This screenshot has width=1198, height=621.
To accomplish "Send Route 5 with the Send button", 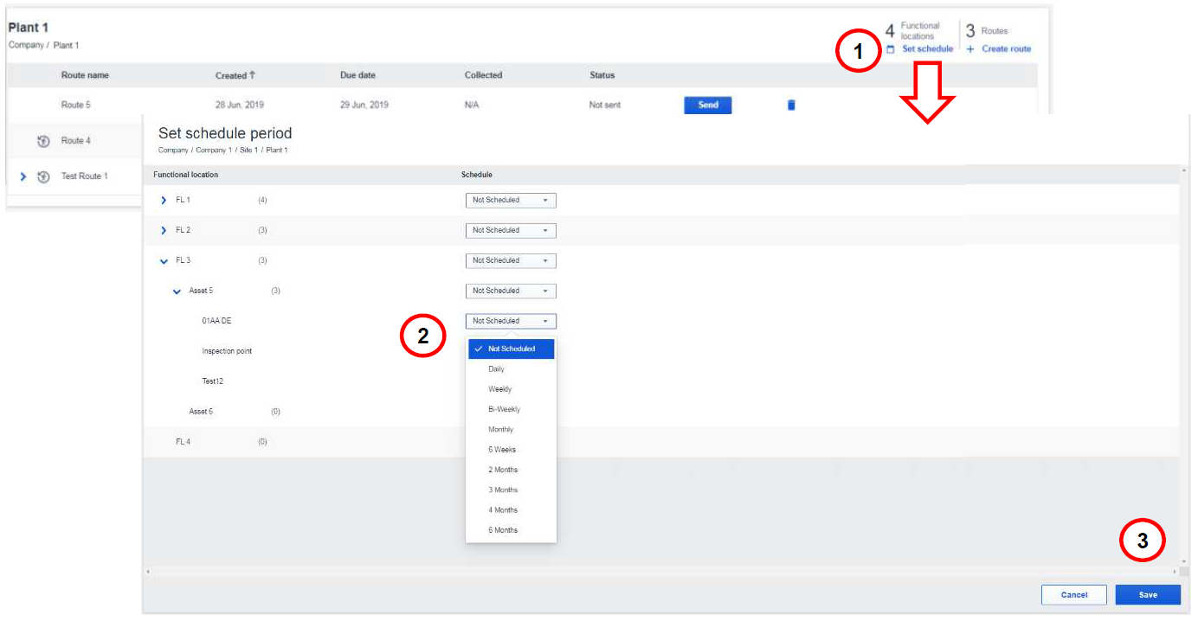I will click(708, 106).
